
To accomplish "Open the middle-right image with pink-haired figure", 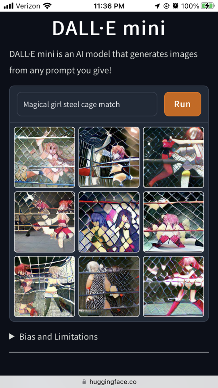I will (174, 222).
